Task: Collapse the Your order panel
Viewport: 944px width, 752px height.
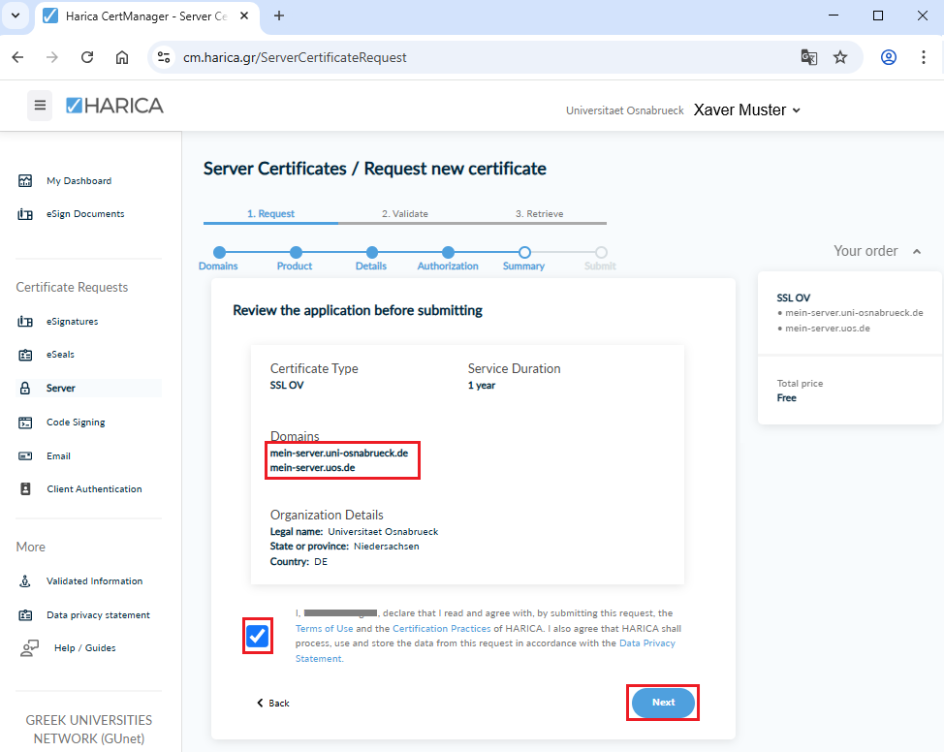Action: point(917,251)
